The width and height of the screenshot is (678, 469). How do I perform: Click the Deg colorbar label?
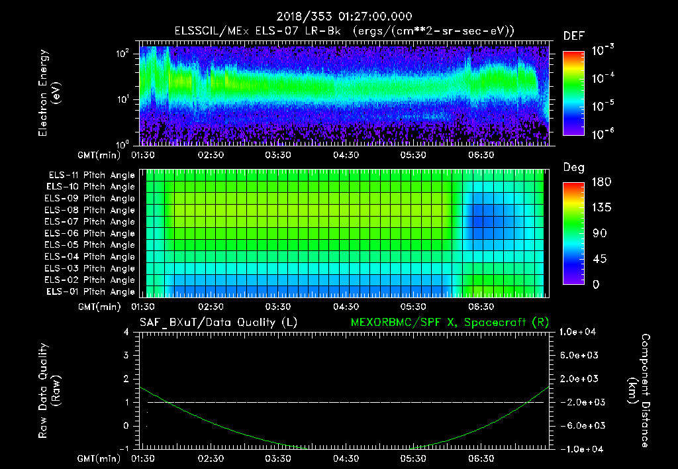(x=574, y=168)
